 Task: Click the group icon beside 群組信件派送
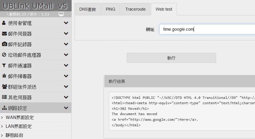pos(4,87)
